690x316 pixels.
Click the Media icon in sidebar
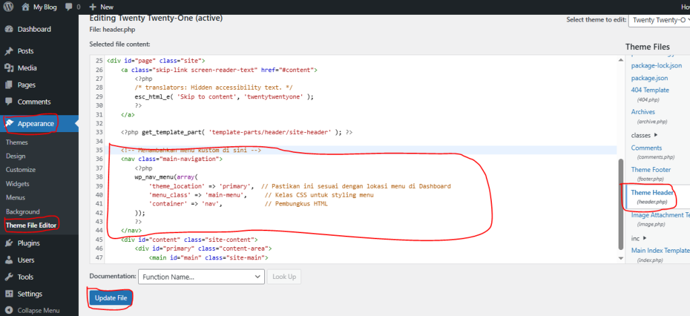pos(9,68)
